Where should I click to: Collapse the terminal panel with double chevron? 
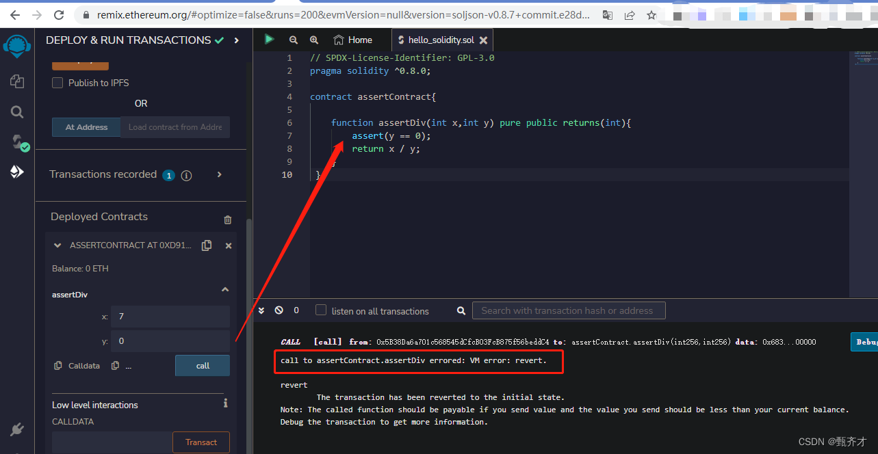click(x=261, y=310)
